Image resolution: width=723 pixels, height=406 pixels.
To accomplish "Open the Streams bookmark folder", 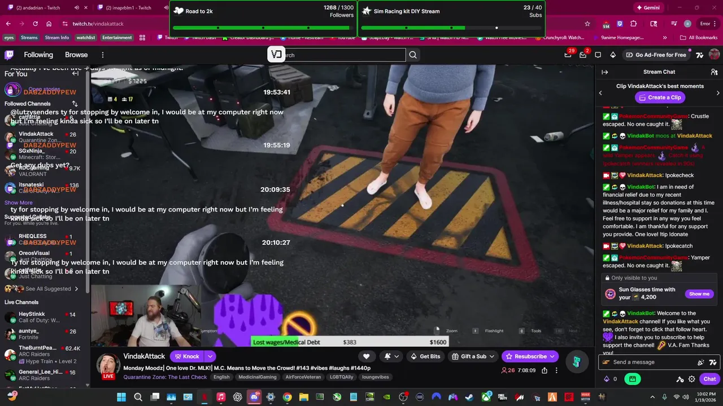I will click(x=29, y=38).
